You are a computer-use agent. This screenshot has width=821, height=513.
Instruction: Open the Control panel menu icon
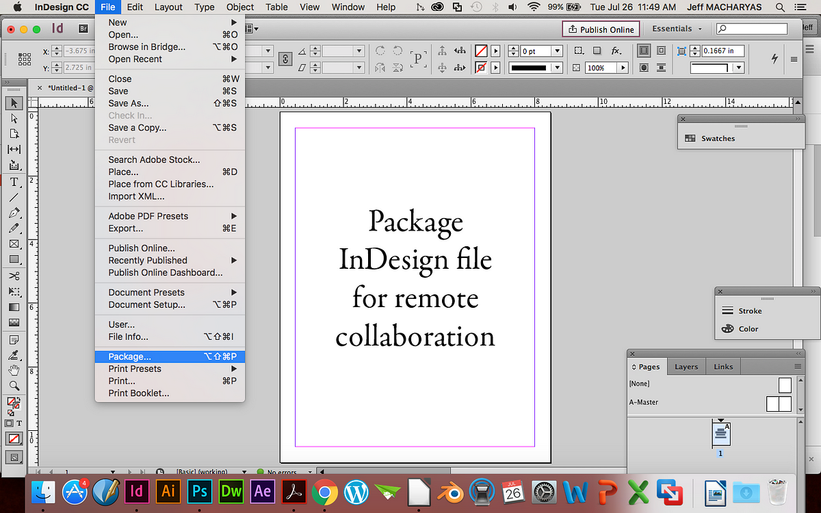794,59
